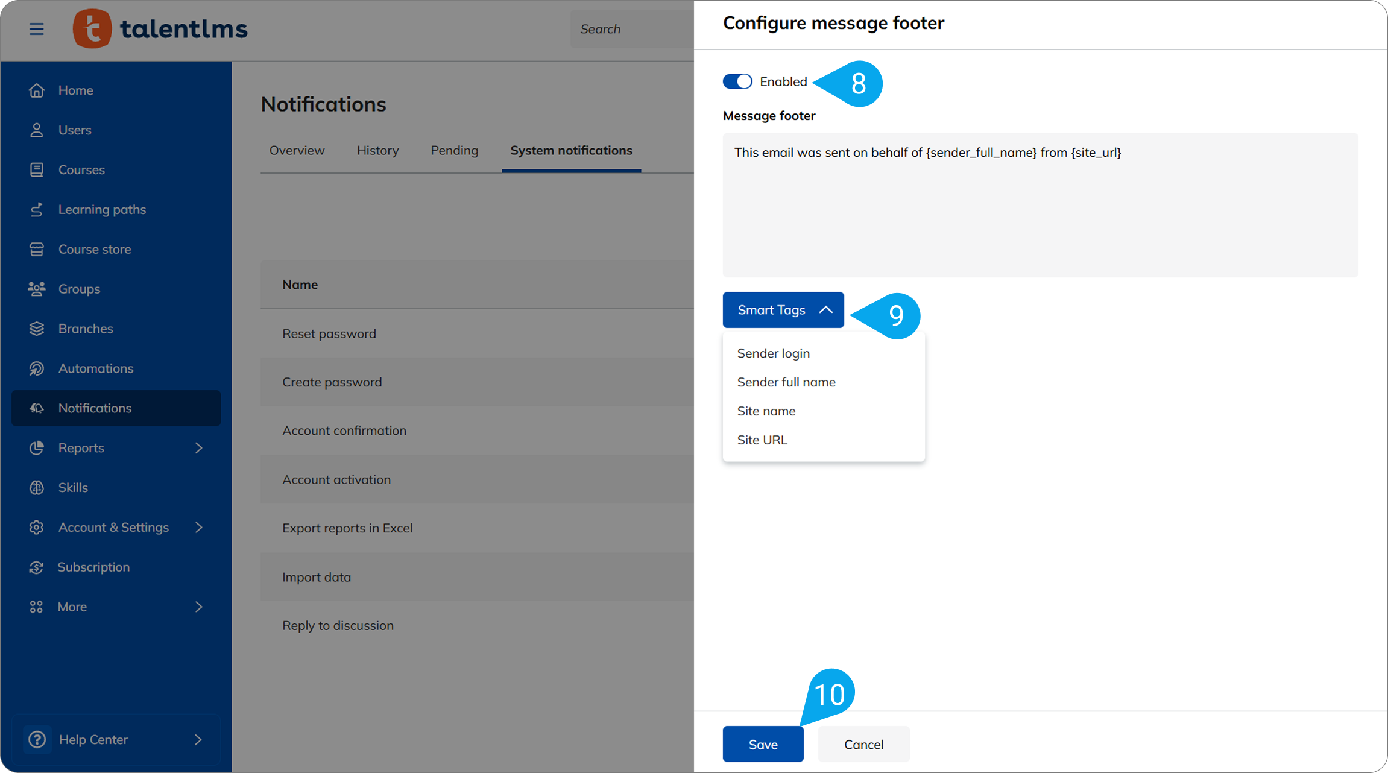Expand the Reports submenu chevron
Viewport: 1388px width, 773px height.
pos(199,448)
